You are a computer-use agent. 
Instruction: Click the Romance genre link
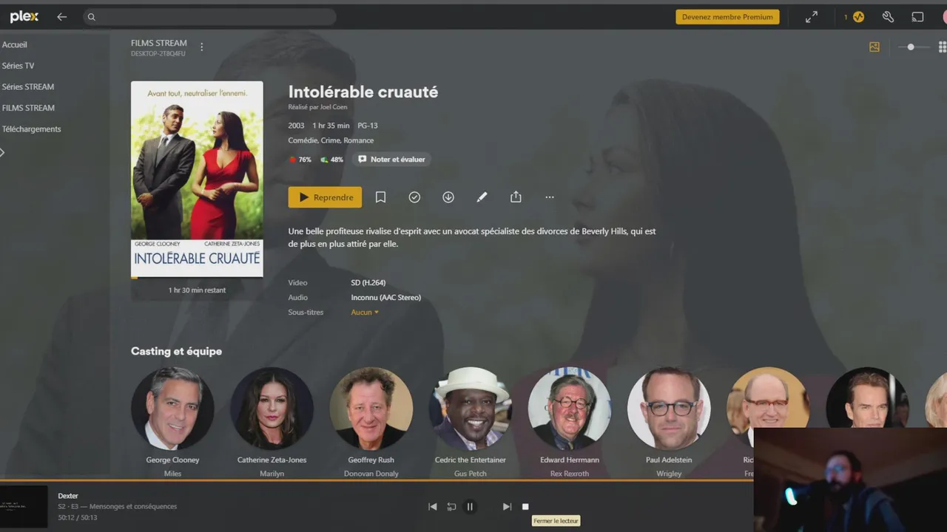pos(359,140)
